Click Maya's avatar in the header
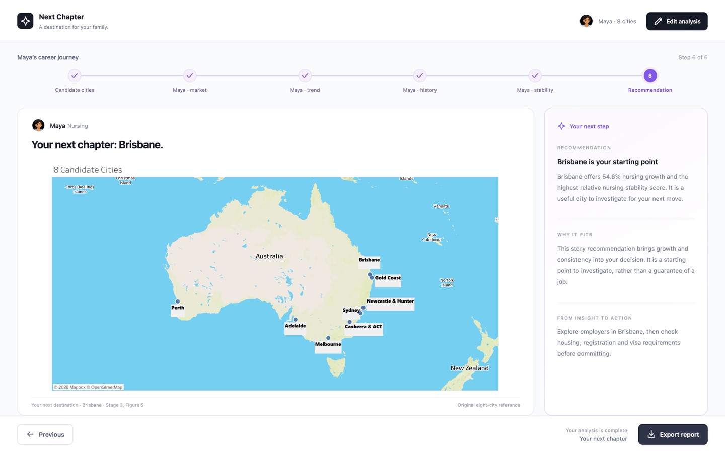This screenshot has width=725, height=453. (x=586, y=21)
